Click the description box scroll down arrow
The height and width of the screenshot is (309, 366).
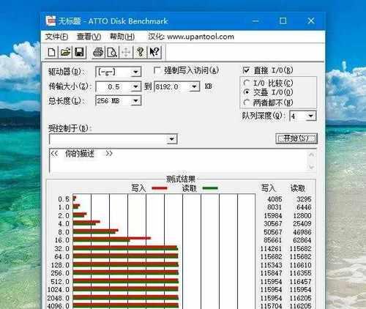pos(311,167)
